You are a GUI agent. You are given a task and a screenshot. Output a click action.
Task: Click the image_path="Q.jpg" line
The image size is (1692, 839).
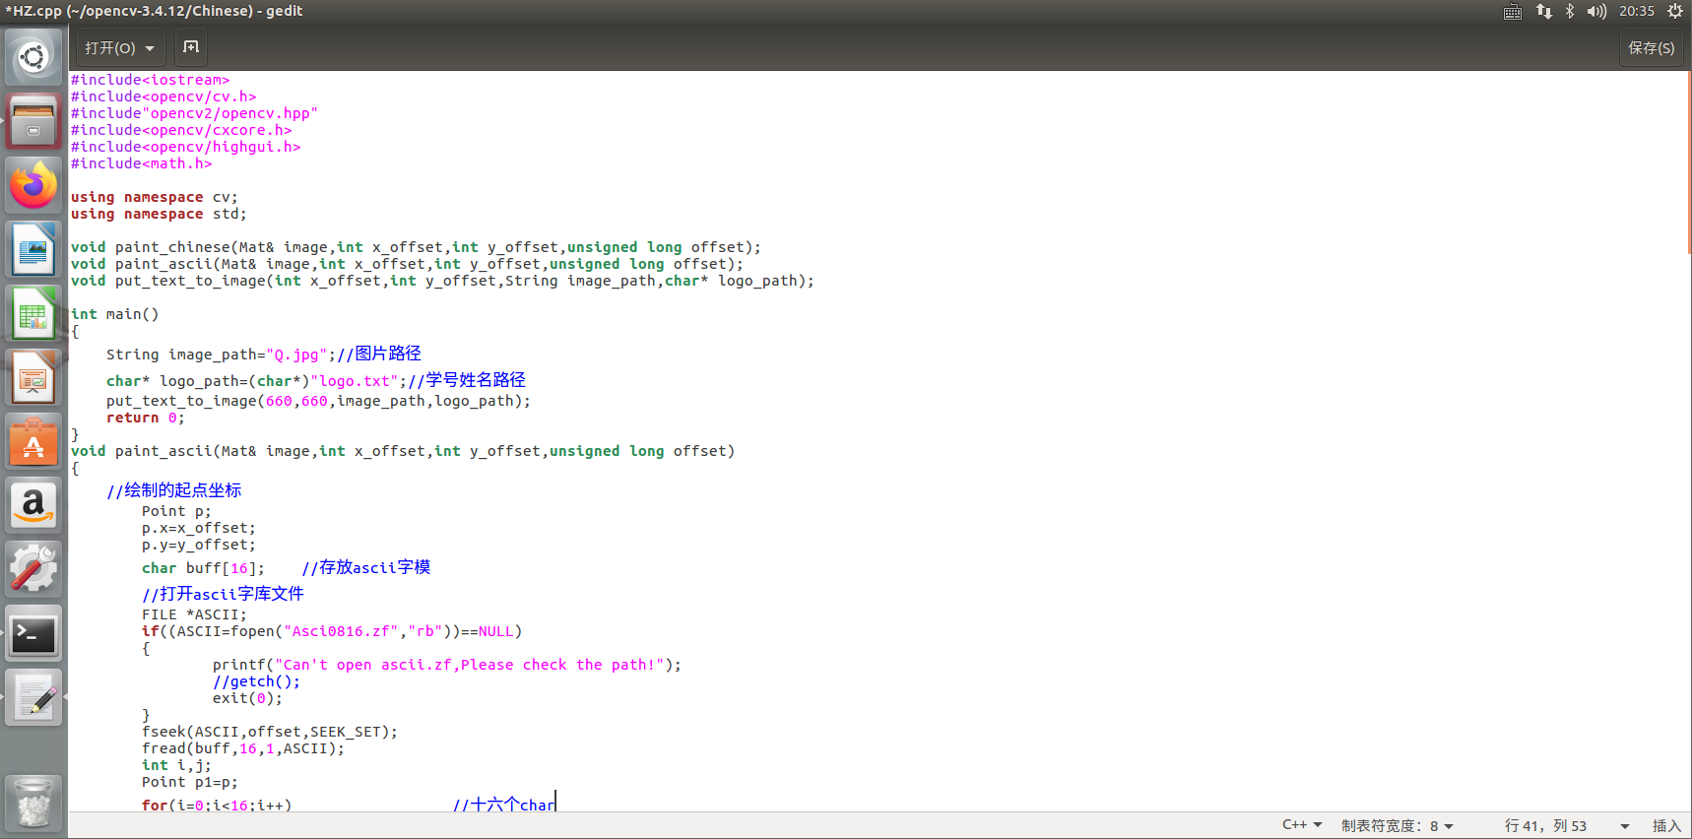[x=264, y=354]
